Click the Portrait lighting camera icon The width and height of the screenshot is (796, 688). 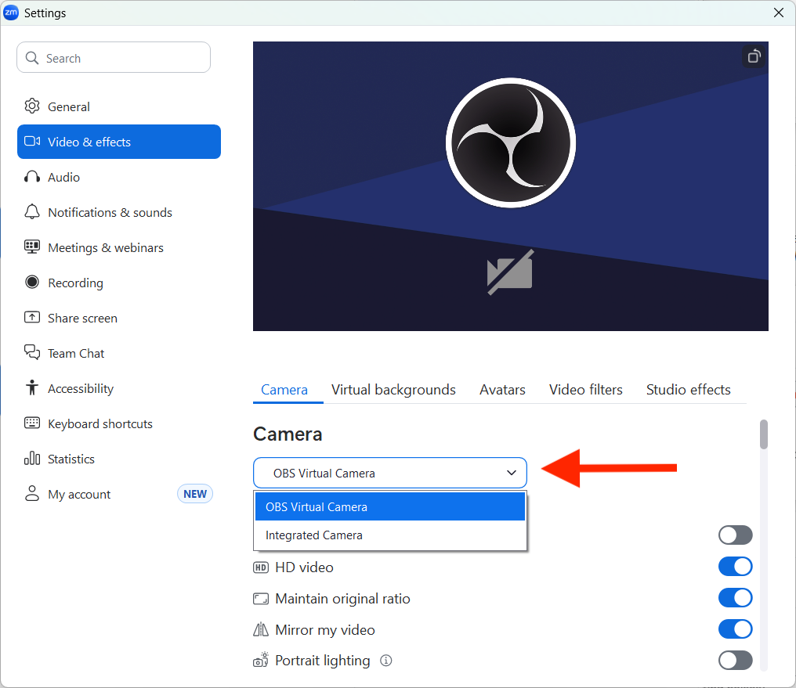(x=261, y=660)
